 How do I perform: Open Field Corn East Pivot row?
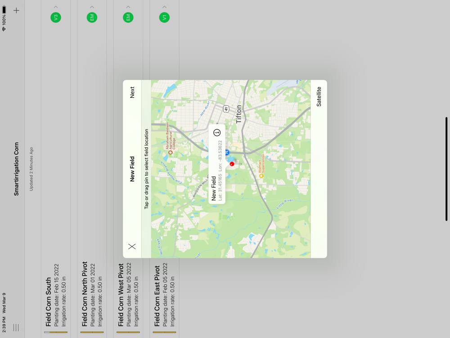coord(164,169)
